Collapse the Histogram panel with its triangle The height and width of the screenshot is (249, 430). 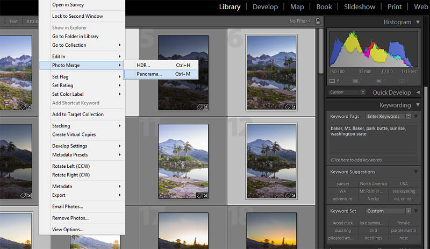click(x=418, y=22)
